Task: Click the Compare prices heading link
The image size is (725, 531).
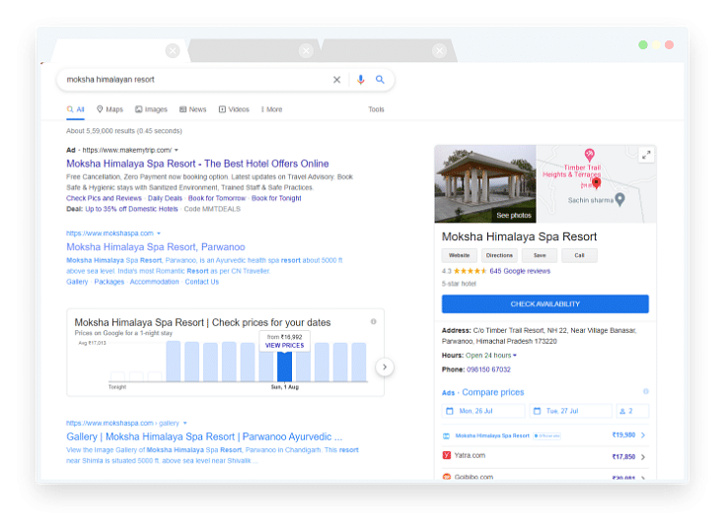Action: point(493,392)
